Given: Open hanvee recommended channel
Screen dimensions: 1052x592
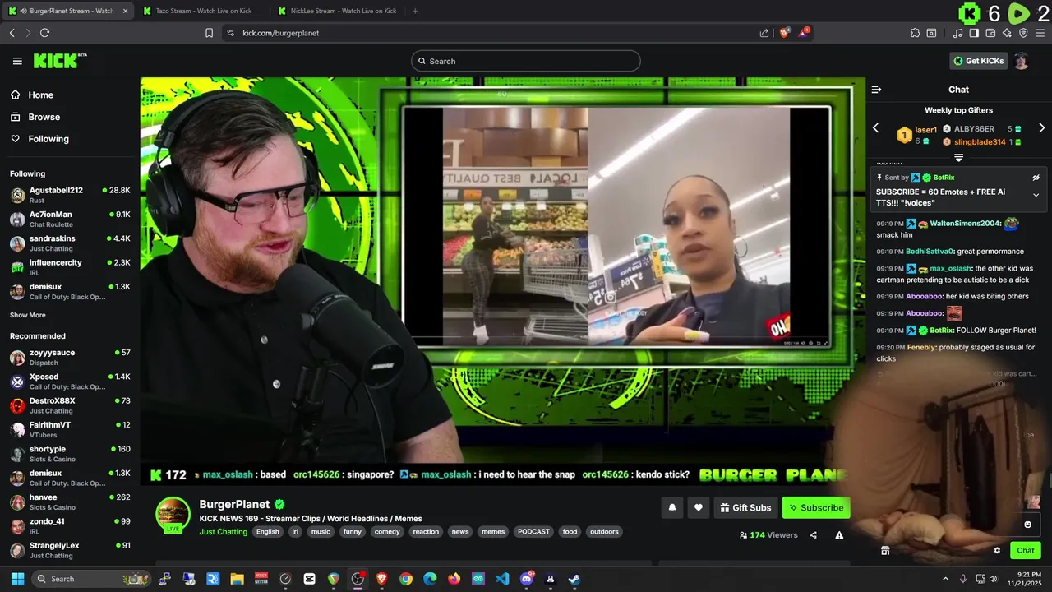Looking at the screenshot, I should (x=70, y=502).
